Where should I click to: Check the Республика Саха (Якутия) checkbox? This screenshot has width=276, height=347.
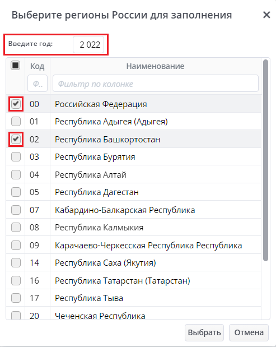click(x=16, y=263)
